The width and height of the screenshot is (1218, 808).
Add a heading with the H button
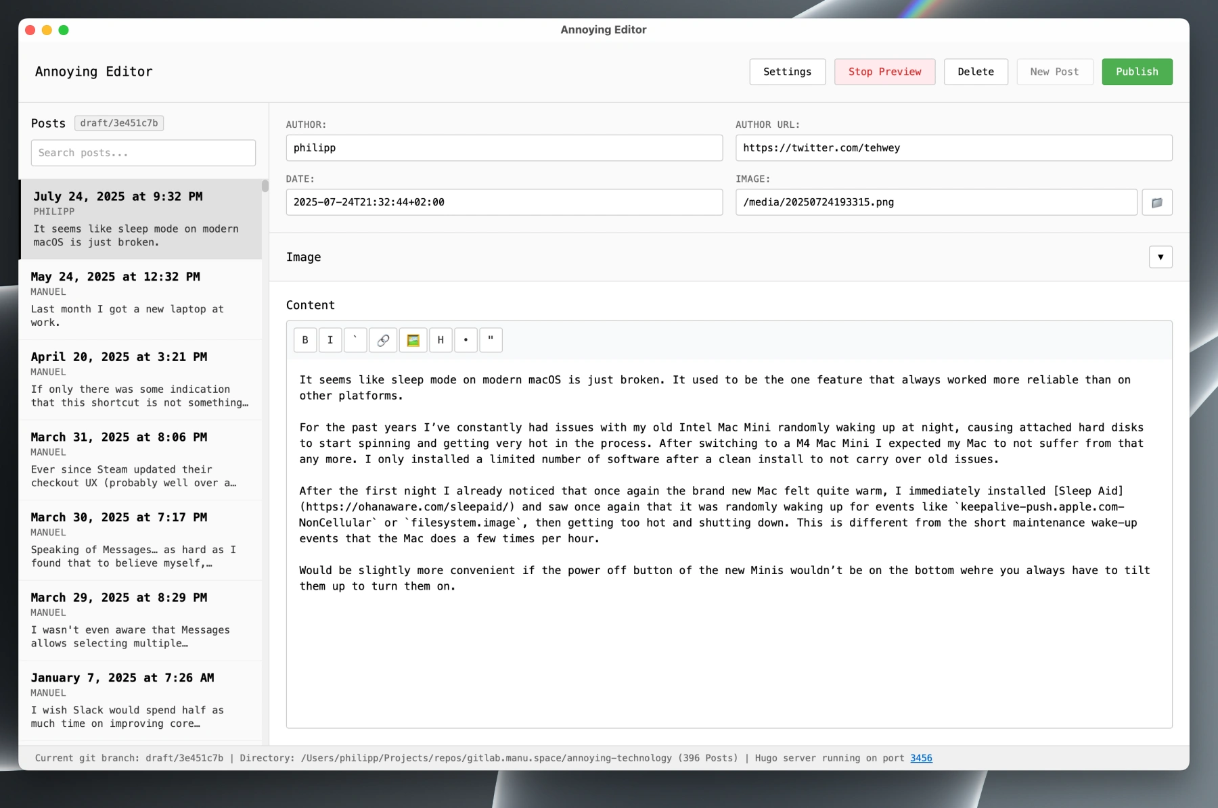[x=441, y=340]
